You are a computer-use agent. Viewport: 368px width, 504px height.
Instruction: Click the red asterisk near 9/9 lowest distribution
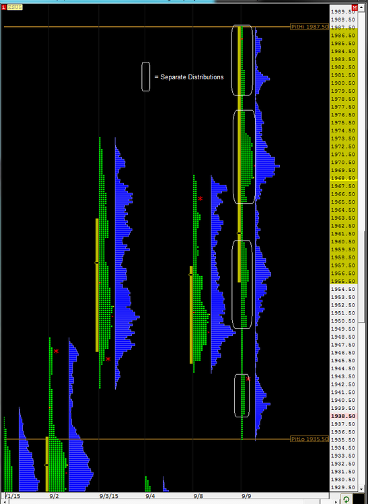248,379
